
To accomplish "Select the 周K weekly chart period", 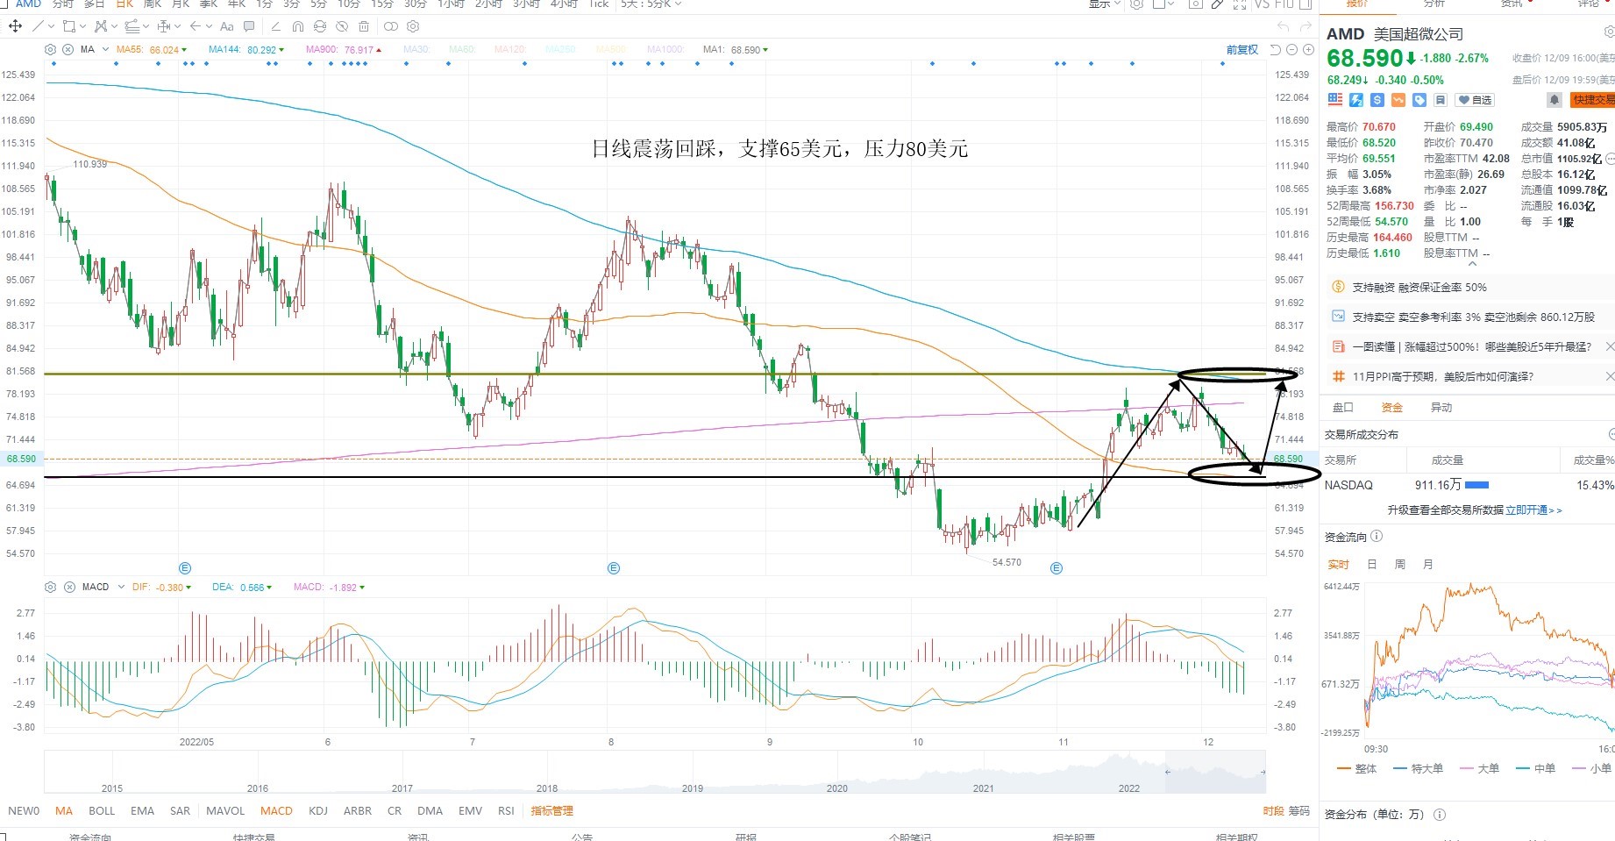I will pos(153,4).
